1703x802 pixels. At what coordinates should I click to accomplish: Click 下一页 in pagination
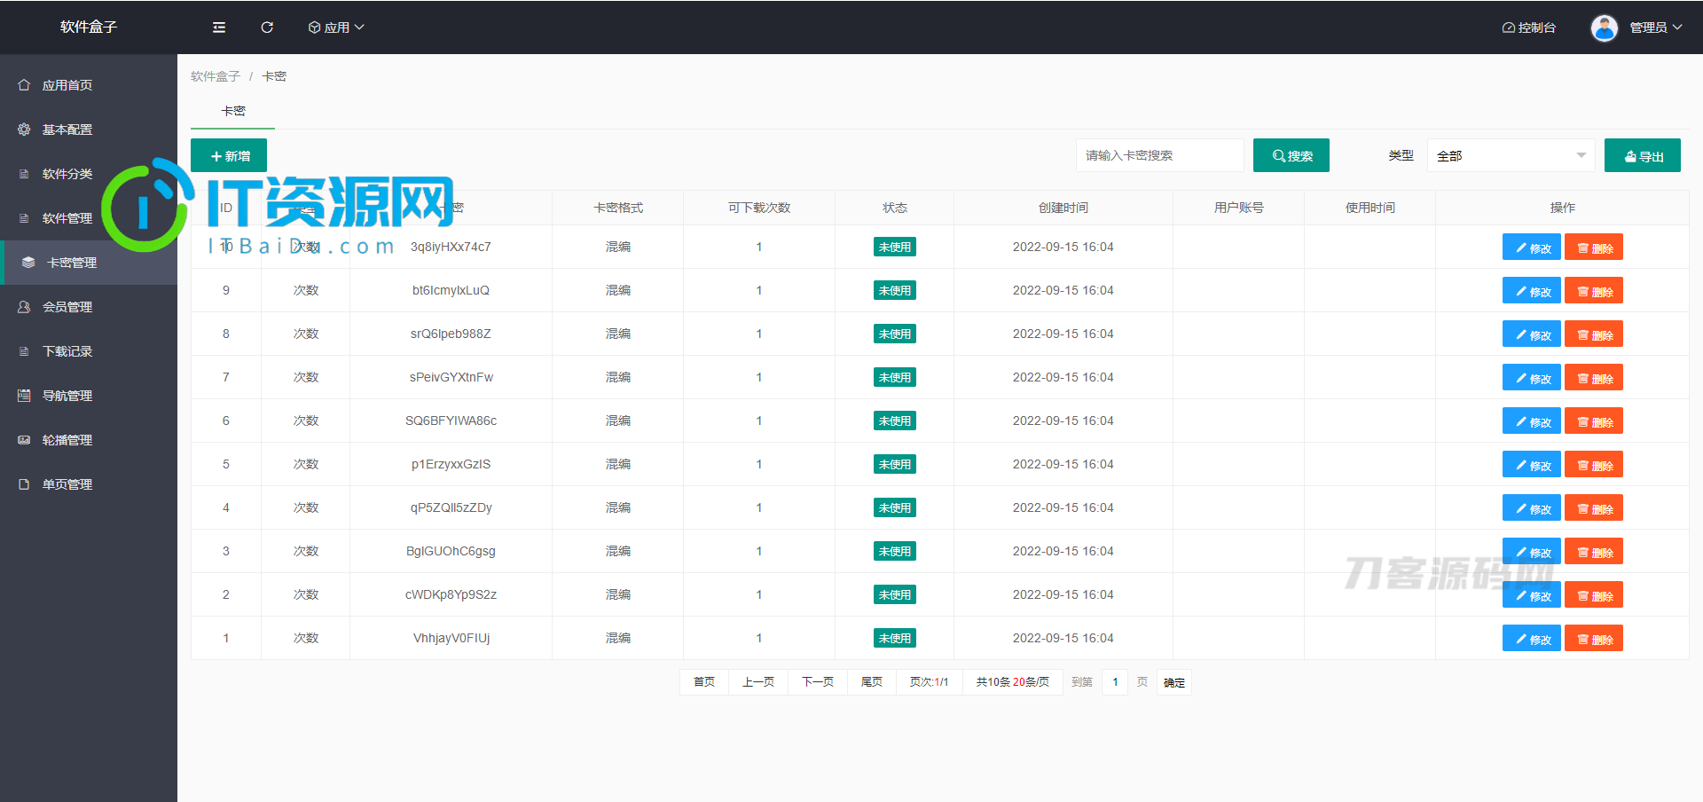pos(818,682)
